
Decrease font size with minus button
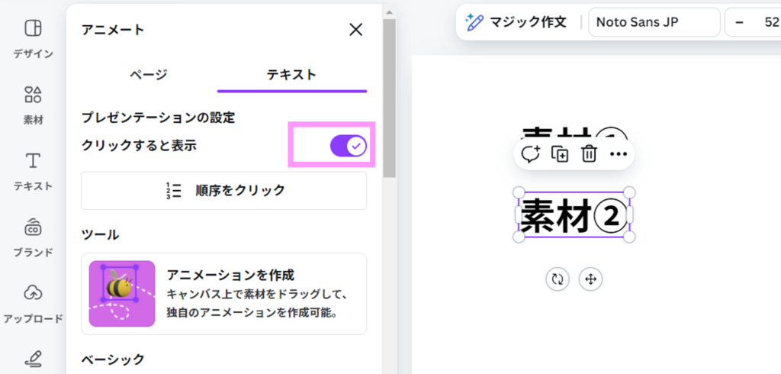739,22
